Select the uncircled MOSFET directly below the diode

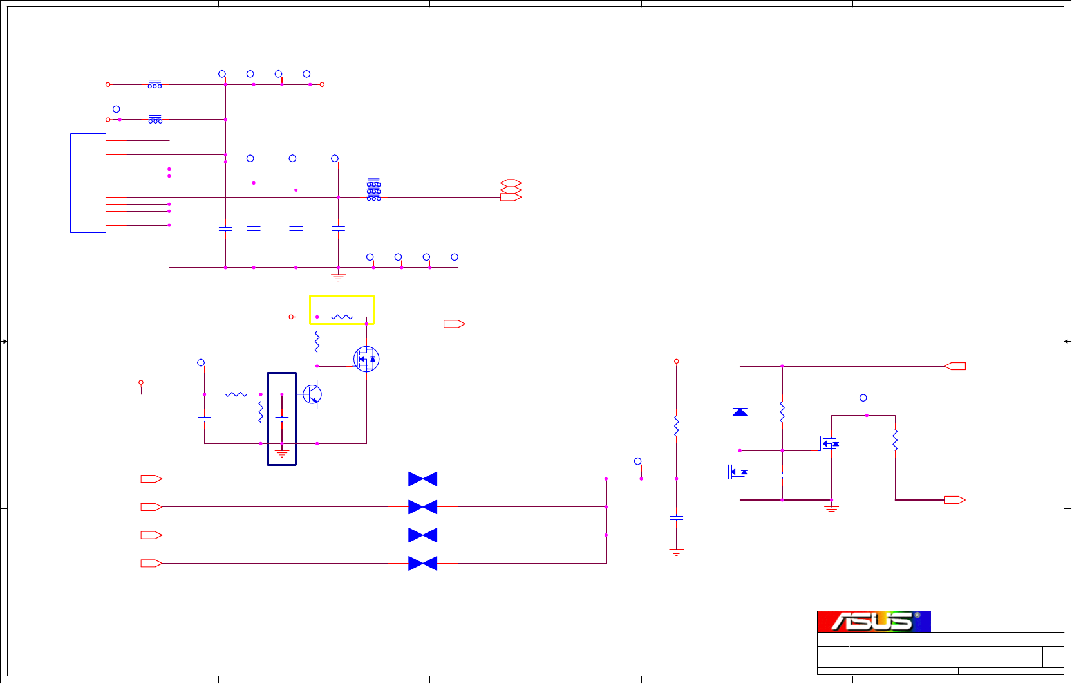pos(738,472)
